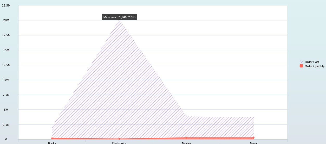Click the Order Quantity marker at Books
326x144 pixels.
click(52, 138)
